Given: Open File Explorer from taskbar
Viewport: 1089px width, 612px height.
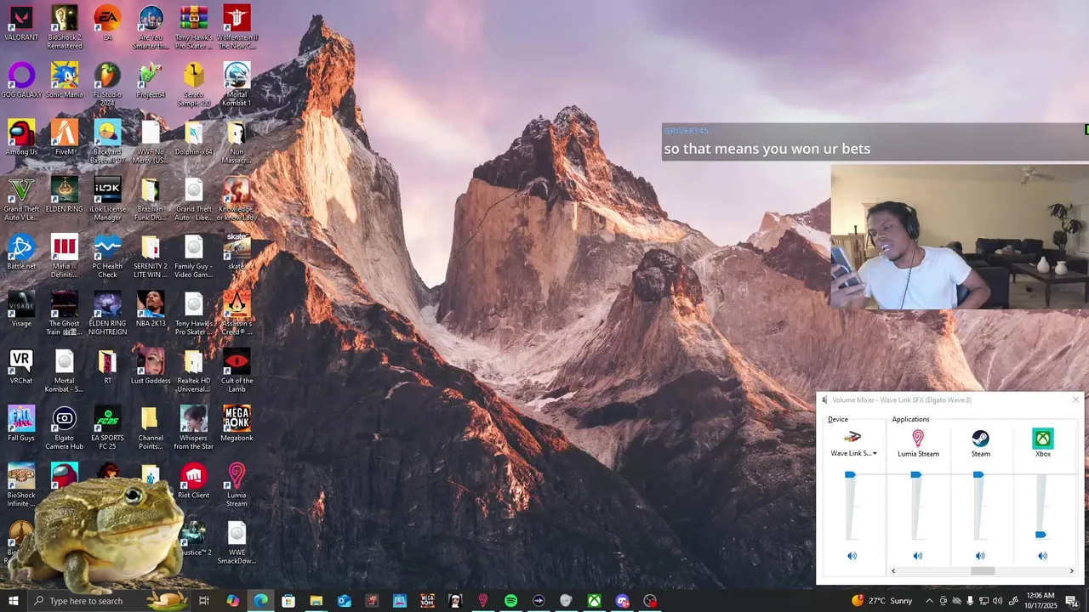Looking at the screenshot, I should pyautogui.click(x=316, y=601).
